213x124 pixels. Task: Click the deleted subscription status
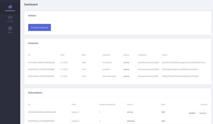click(131, 121)
